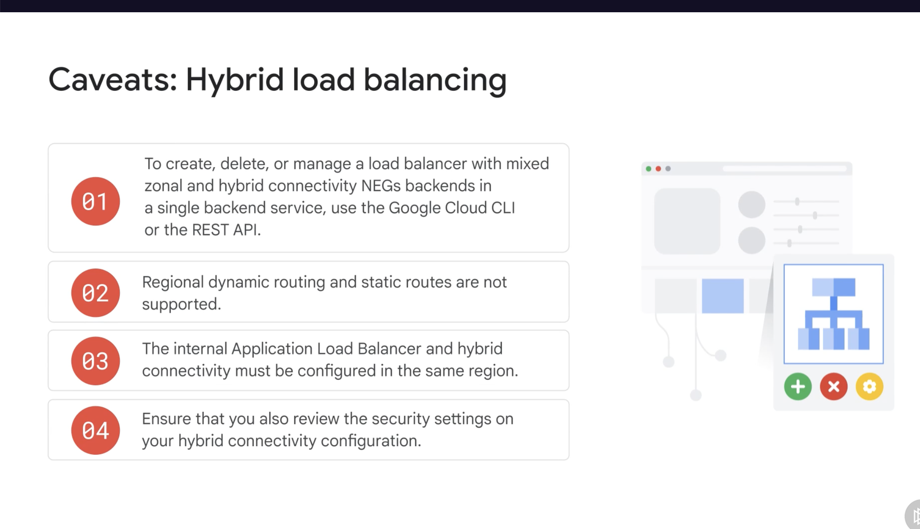
Task: Click the "Caveats: Hybrid load balancing" title
Action: pos(277,79)
